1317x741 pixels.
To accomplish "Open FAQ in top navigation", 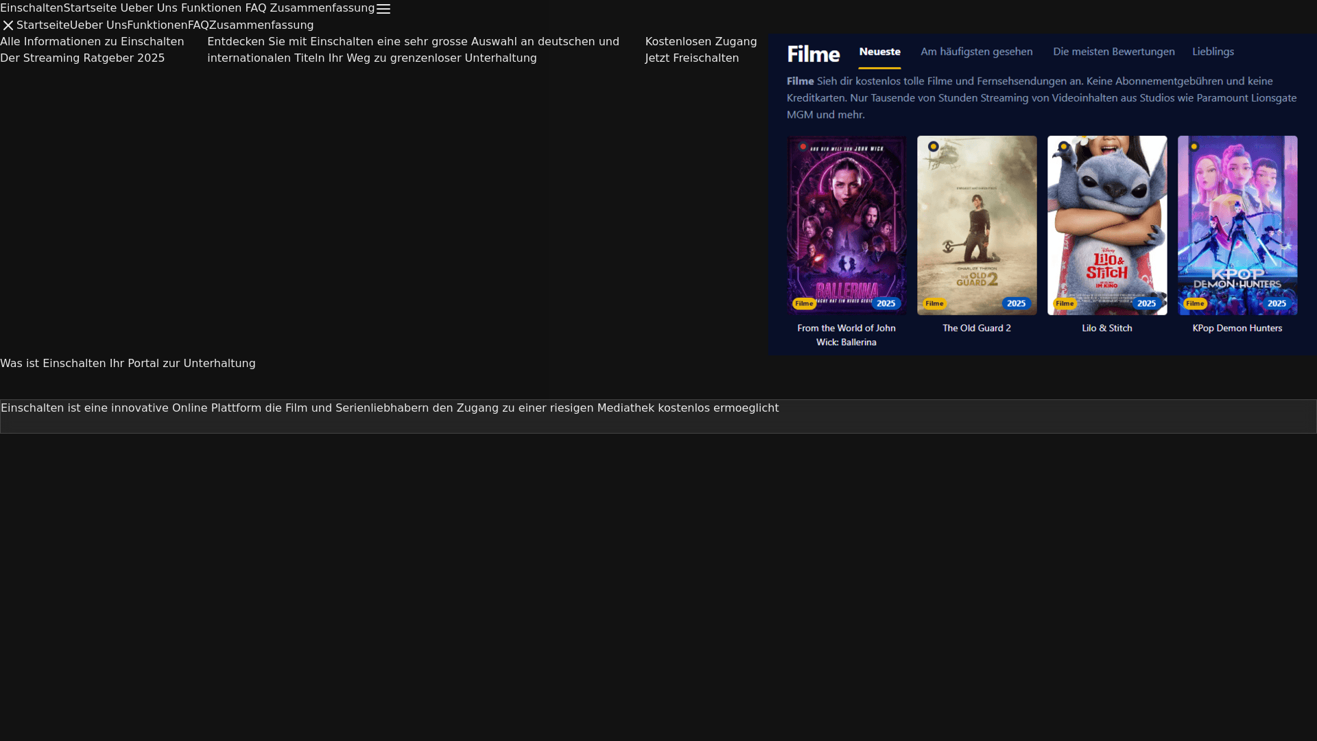I will click(x=256, y=8).
